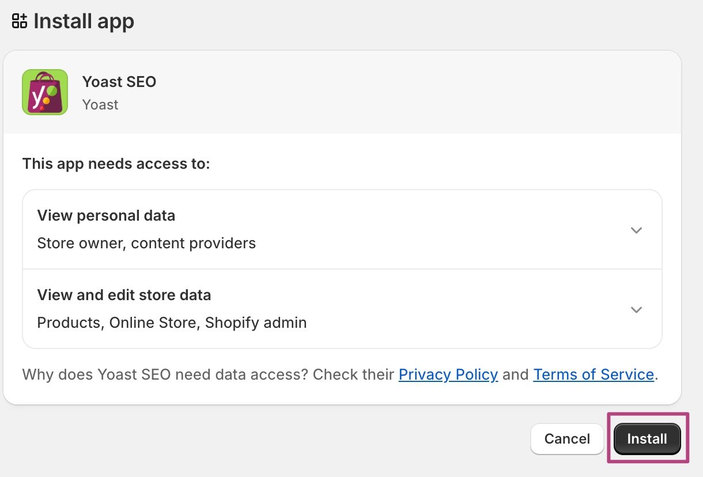Select the 'Yoast SEO' app name text
Image resolution: width=703 pixels, height=477 pixels.
pos(119,82)
